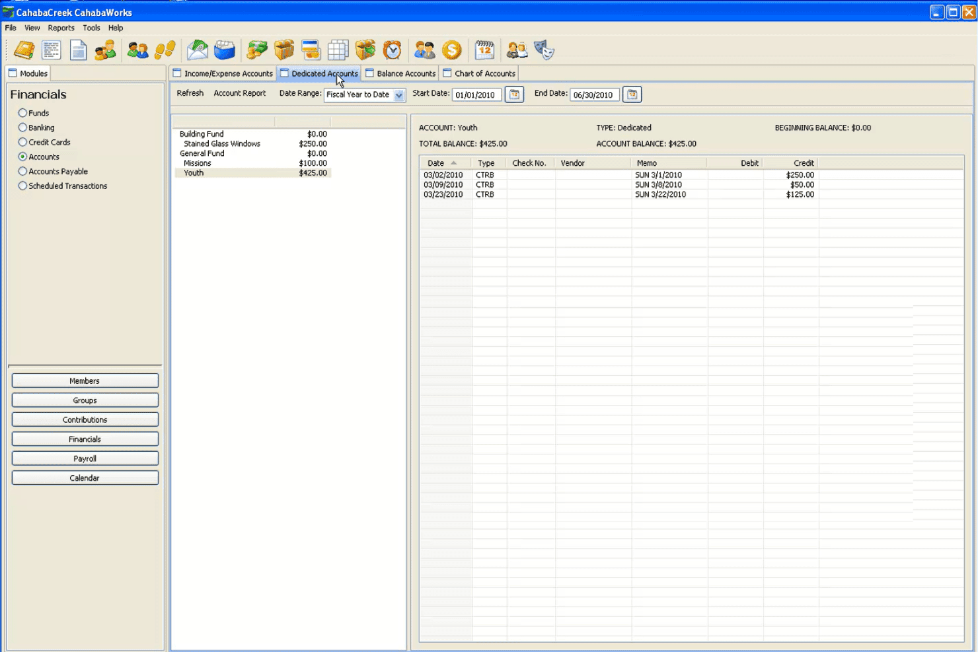Click the End Date input field

pos(595,95)
